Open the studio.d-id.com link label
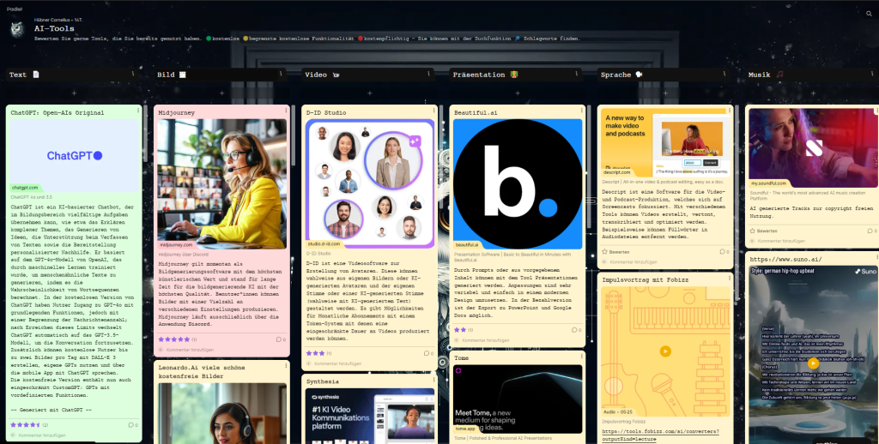Image resolution: width=879 pixels, height=444 pixels. (x=324, y=243)
